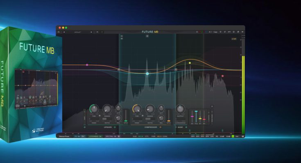Click the Compressor threshold knob
The width and height of the screenshot is (301, 163).
[x=137, y=109]
